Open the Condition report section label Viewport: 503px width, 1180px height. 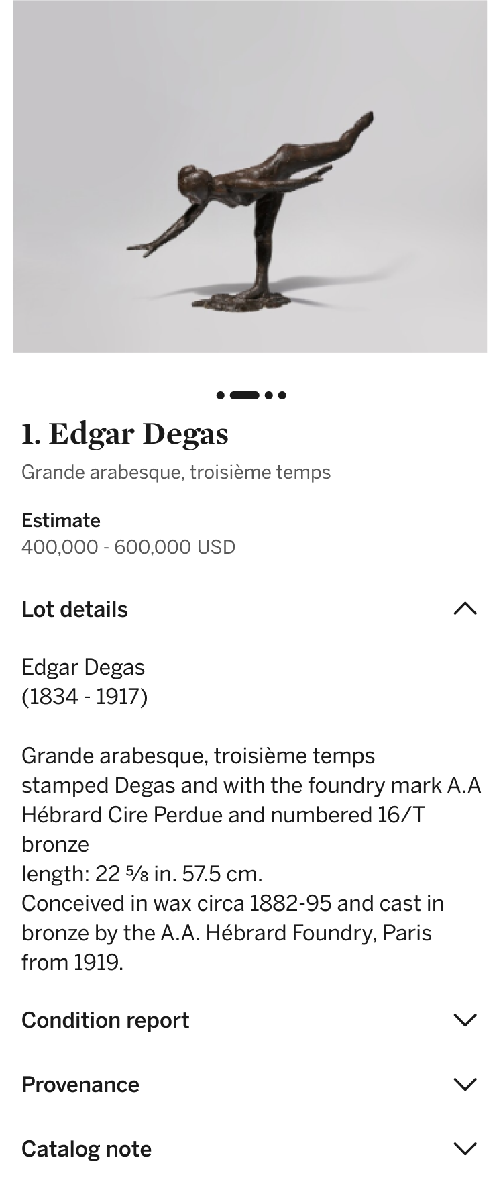tap(105, 1020)
